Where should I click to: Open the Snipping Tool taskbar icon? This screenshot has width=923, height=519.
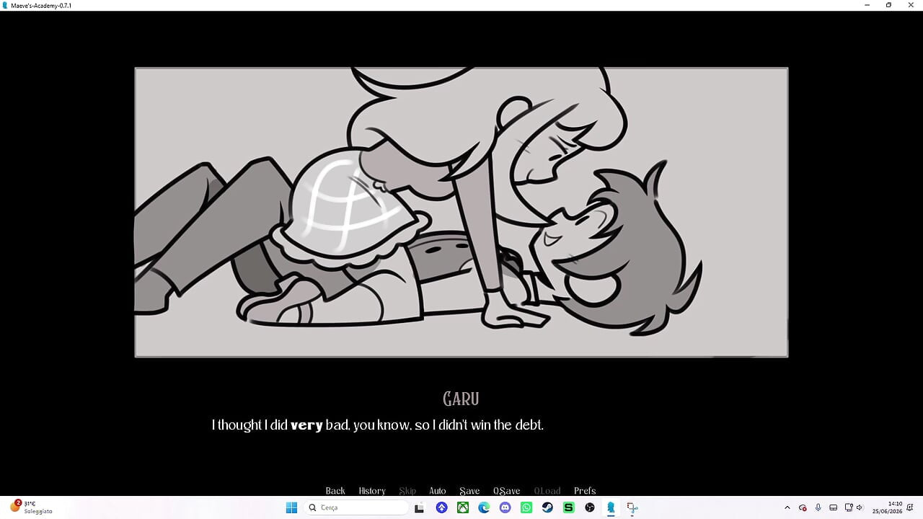632,507
